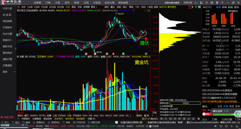Image resolution: width=241 pixels, height=129 pixels.
Task: Open the 多周期 multi-period selector
Action: tap(86, 7)
